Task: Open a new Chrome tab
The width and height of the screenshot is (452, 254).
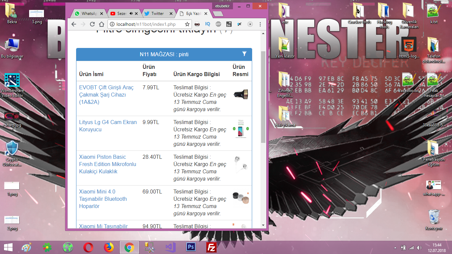Action: click(218, 14)
